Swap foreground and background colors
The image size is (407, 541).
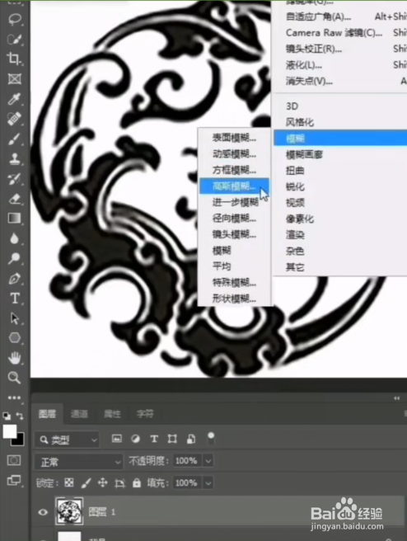[20, 416]
